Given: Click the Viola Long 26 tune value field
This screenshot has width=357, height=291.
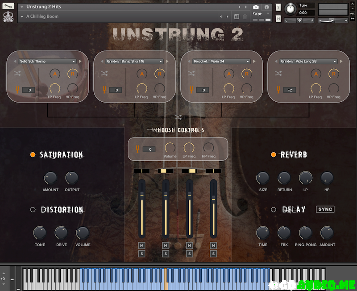Looking at the screenshot, I should pyautogui.click(x=290, y=90).
